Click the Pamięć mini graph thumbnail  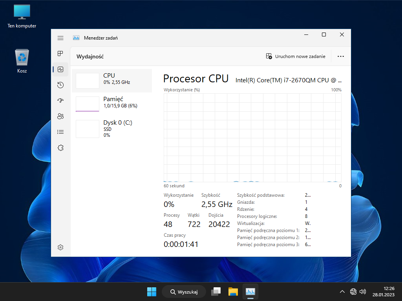click(88, 104)
